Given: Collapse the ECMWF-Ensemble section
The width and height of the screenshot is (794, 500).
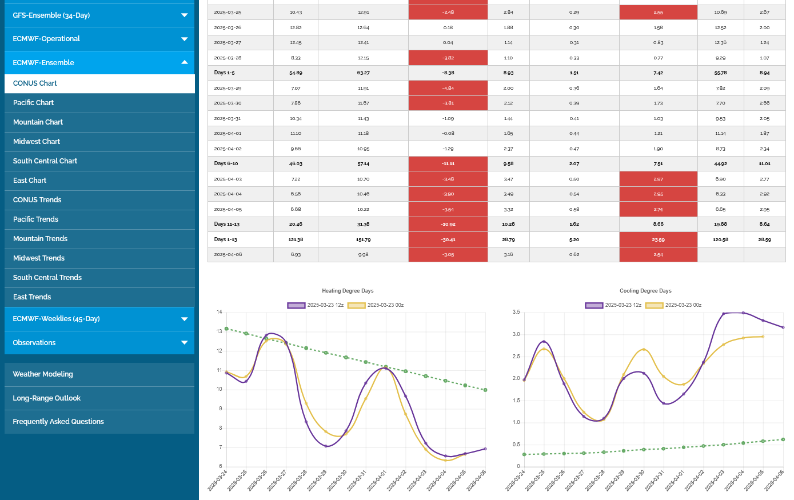Looking at the screenshot, I should click(184, 62).
